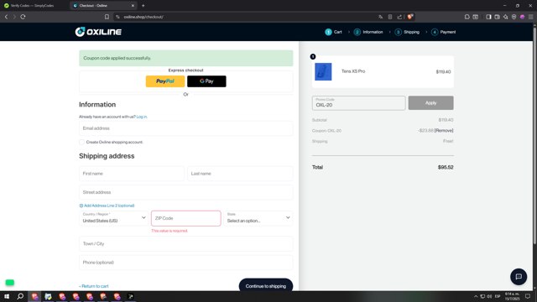
Task: Click the site settings icon beside the URL
Action: coord(117,17)
